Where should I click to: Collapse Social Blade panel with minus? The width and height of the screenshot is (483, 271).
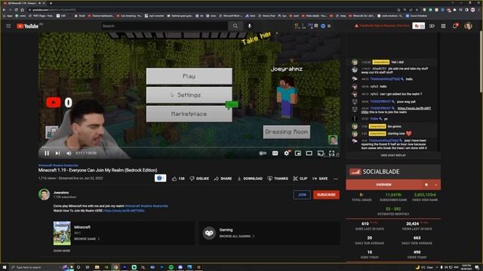(x=436, y=184)
